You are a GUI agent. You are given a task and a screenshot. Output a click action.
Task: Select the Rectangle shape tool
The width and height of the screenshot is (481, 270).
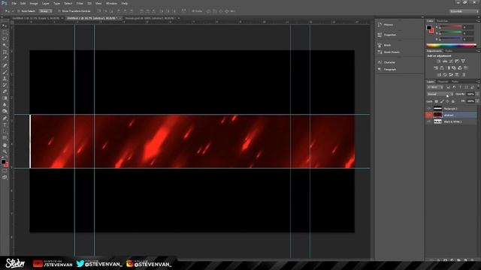tap(5, 138)
